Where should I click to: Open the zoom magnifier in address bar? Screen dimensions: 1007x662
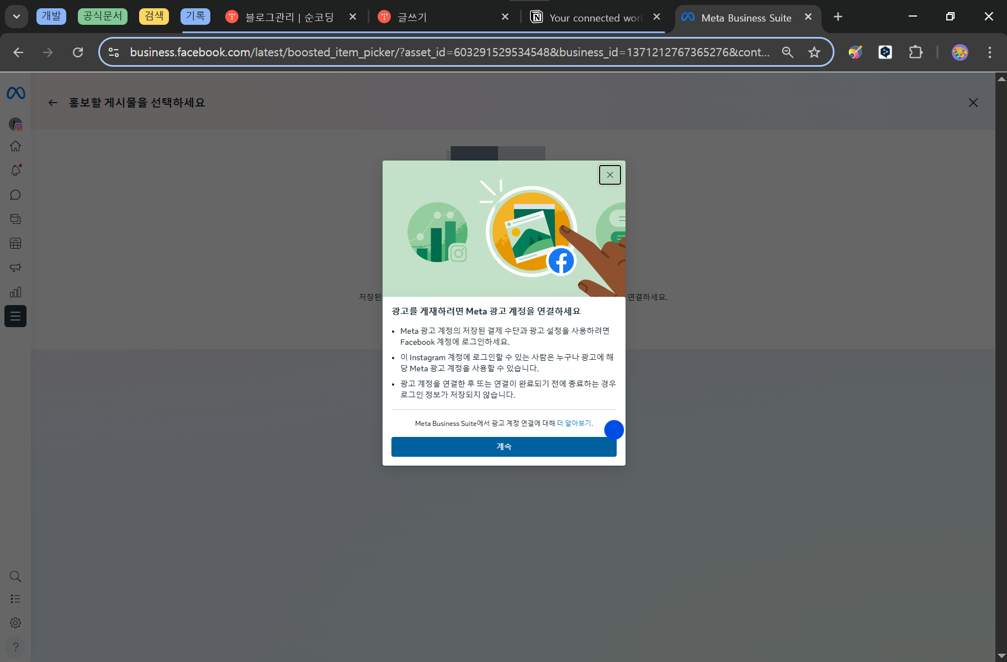click(788, 52)
